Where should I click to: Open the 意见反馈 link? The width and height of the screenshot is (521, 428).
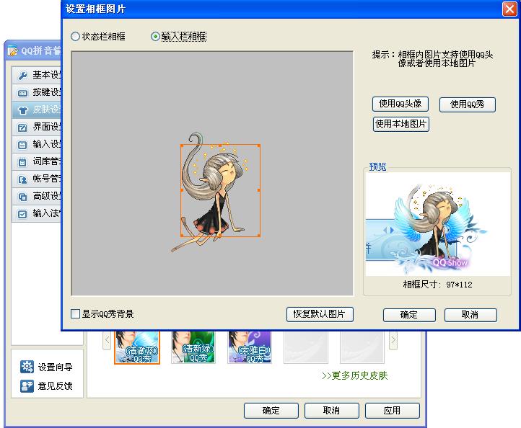coord(55,386)
